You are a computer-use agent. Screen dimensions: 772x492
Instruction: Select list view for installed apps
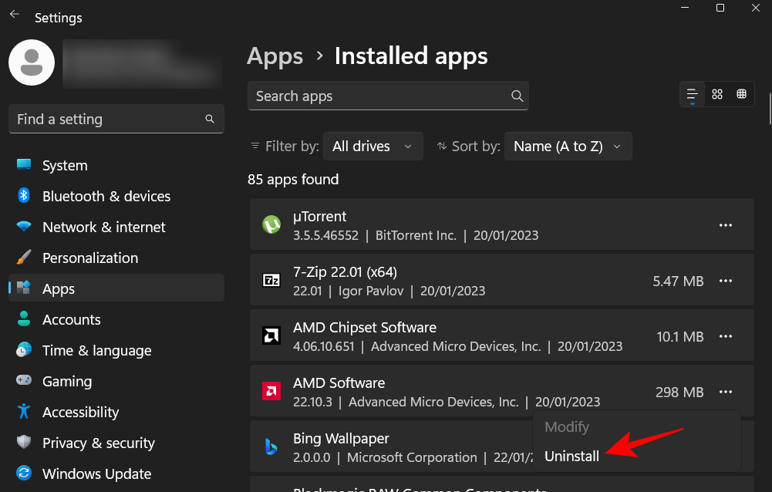(692, 93)
